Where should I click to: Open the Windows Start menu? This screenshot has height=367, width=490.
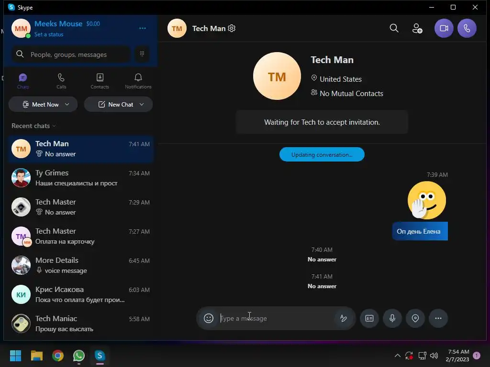tap(16, 356)
